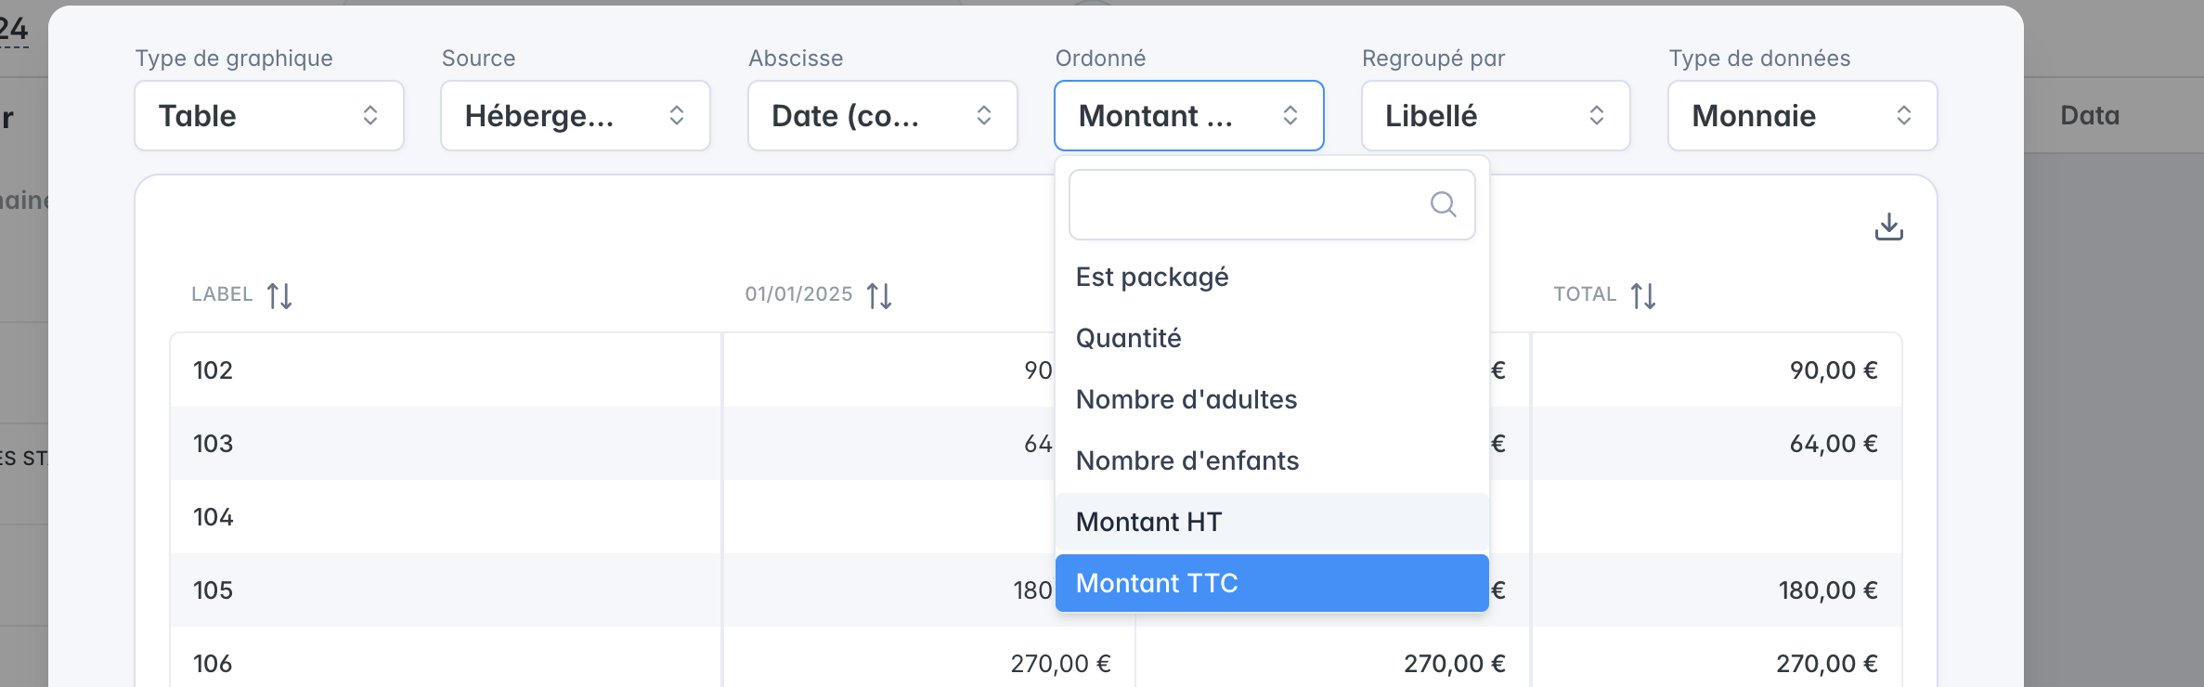The image size is (2204, 687).
Task: Sort by TOTAL column arrows
Action: [1643, 296]
